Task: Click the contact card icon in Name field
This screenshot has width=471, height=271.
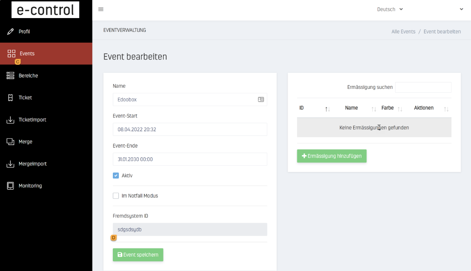Action: [x=261, y=100]
